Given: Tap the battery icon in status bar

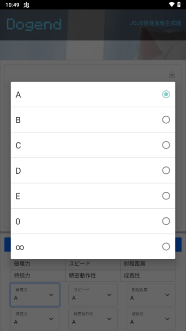Looking at the screenshot, I should coord(179,5).
